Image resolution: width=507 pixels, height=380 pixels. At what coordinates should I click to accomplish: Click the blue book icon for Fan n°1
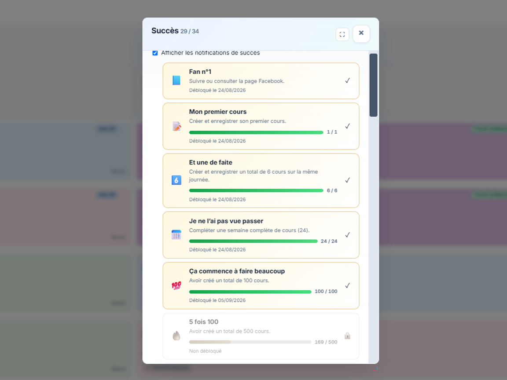click(x=176, y=80)
